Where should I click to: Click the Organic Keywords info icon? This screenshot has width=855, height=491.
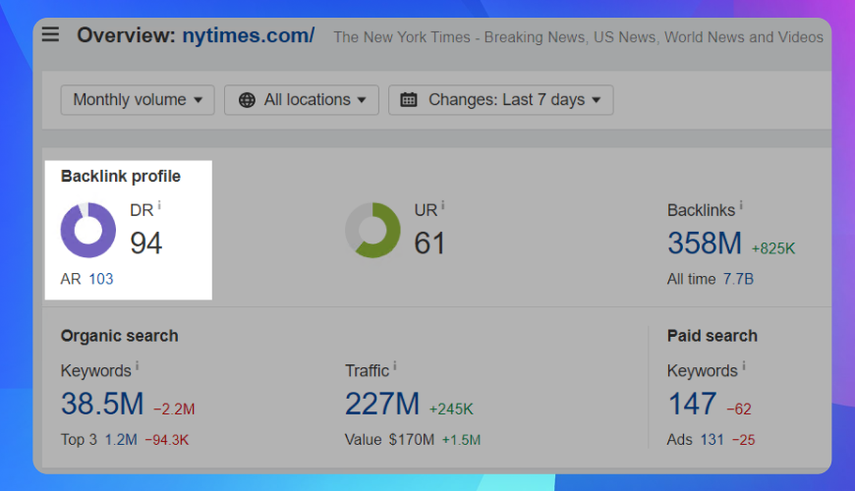coord(137,365)
